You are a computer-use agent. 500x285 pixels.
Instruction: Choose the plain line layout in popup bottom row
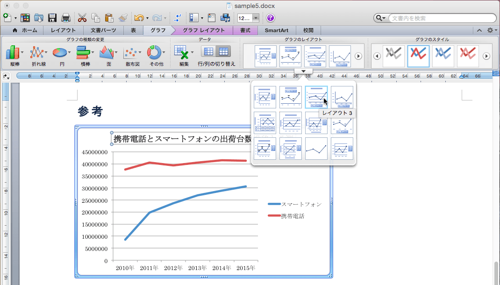tap(316, 149)
